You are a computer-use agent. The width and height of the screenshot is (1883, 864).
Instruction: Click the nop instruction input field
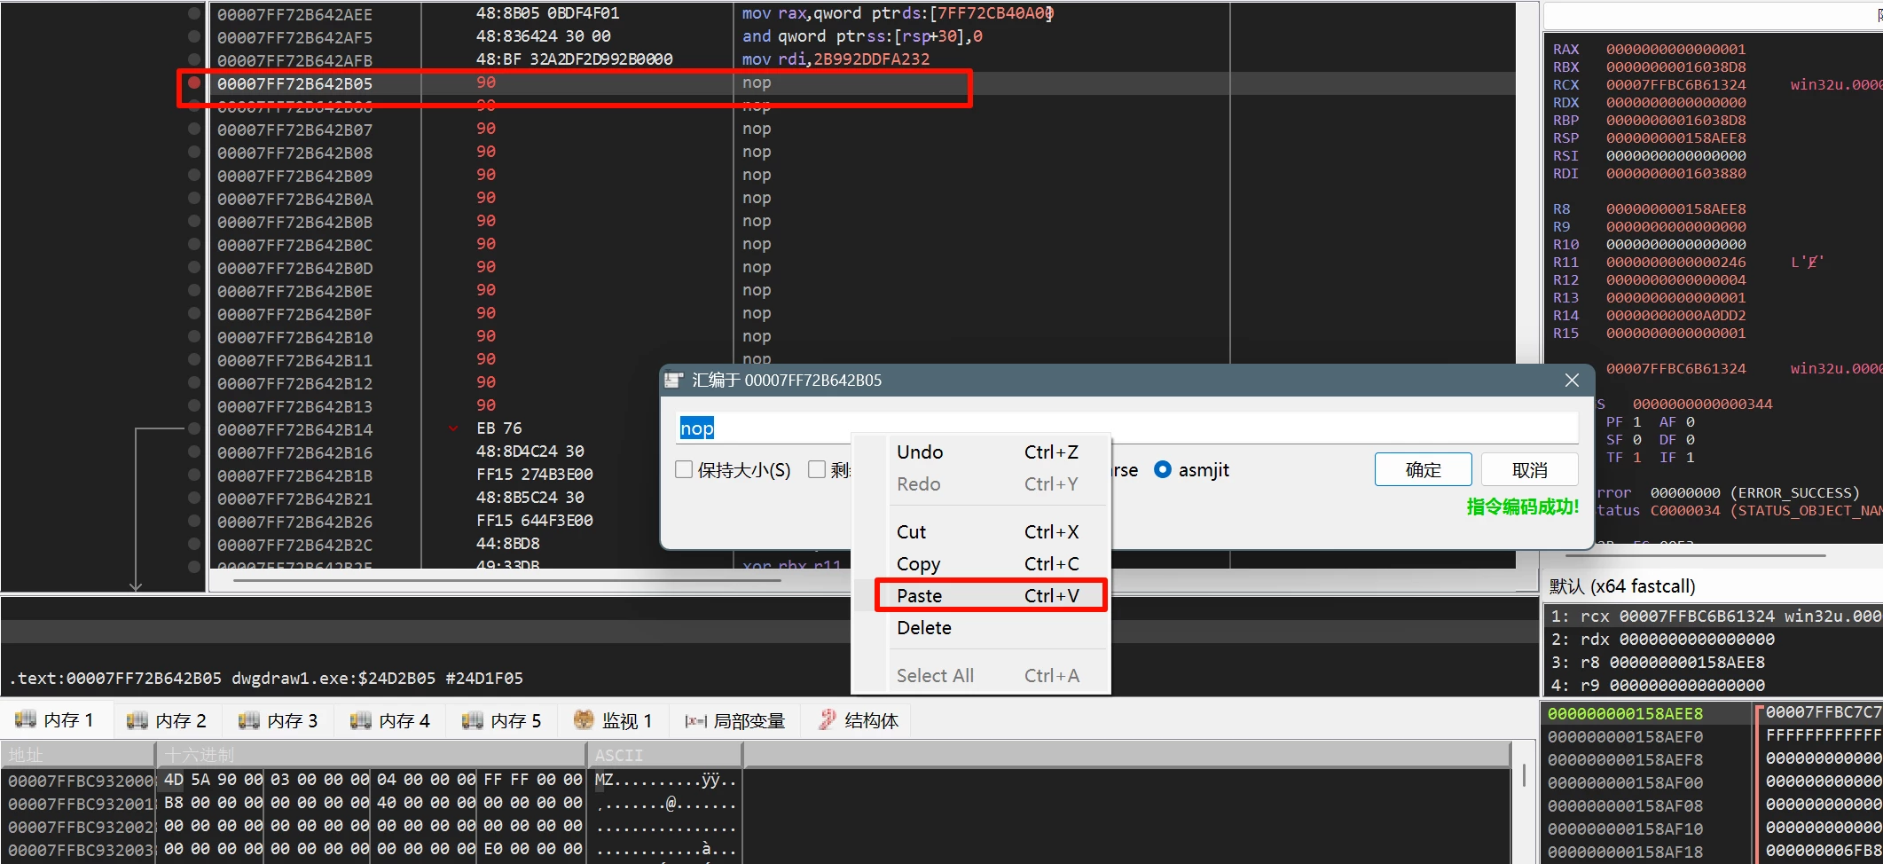coord(1126,428)
